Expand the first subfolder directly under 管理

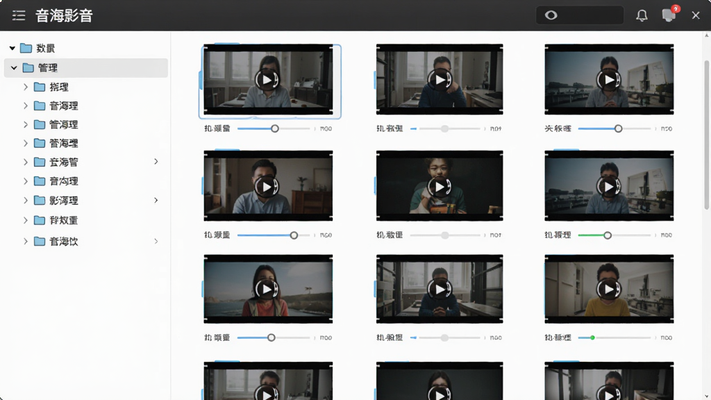(26, 87)
